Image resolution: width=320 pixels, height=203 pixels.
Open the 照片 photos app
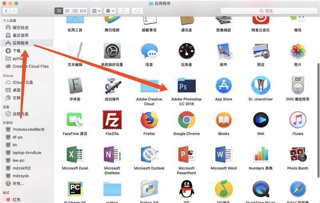tap(298, 51)
